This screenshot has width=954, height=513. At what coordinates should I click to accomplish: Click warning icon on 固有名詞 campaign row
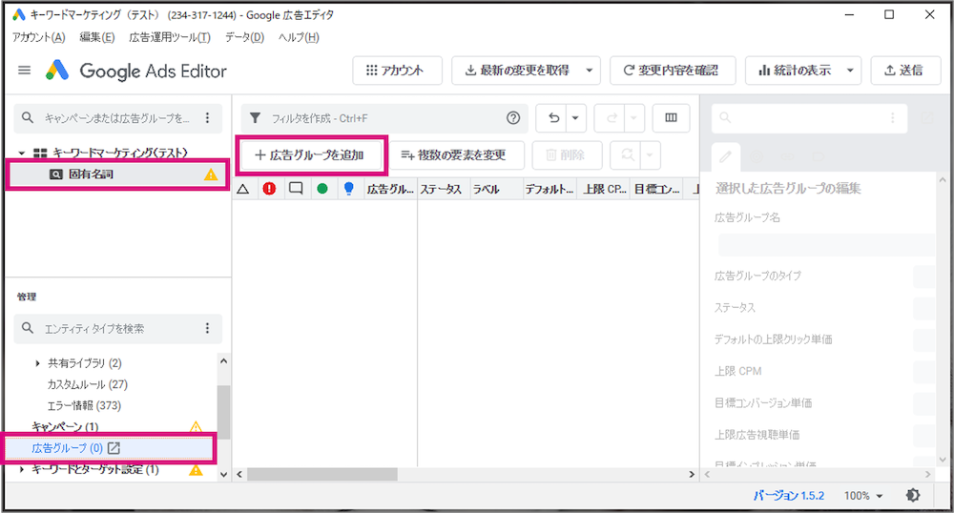(x=211, y=175)
